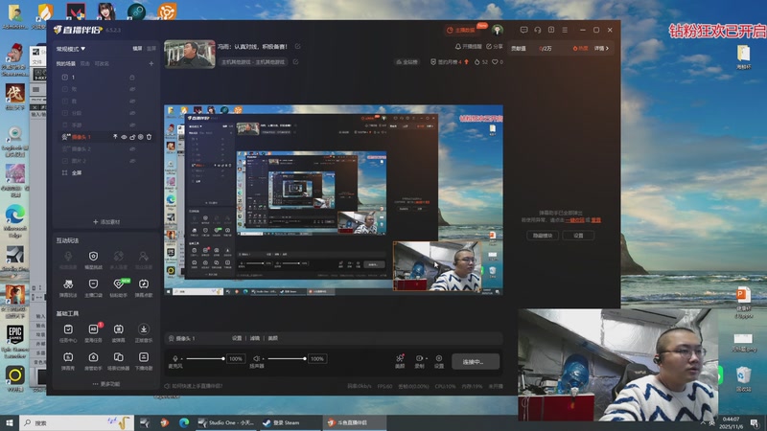Toggle lock on source row 1
The width and height of the screenshot is (767, 431).
coord(132,78)
